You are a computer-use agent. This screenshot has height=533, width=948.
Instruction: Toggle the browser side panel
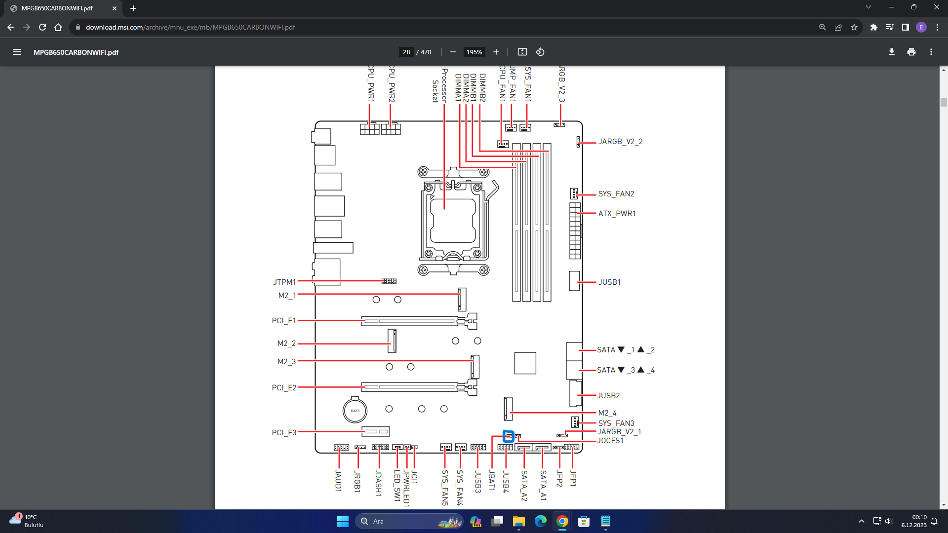pyautogui.click(x=905, y=27)
